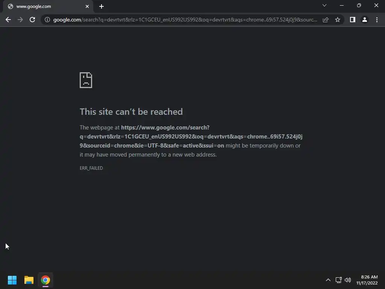Expand the tab search dropdown
The height and width of the screenshot is (289, 385).
click(x=324, y=5)
